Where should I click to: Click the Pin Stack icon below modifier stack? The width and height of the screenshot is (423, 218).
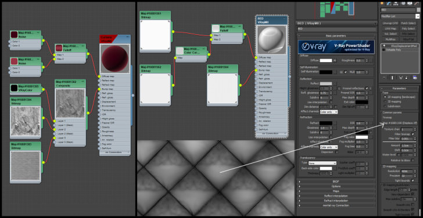385,78
